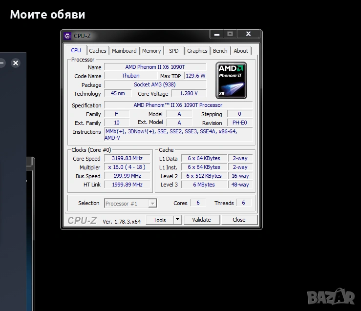Go to the Memory tab

click(x=151, y=51)
